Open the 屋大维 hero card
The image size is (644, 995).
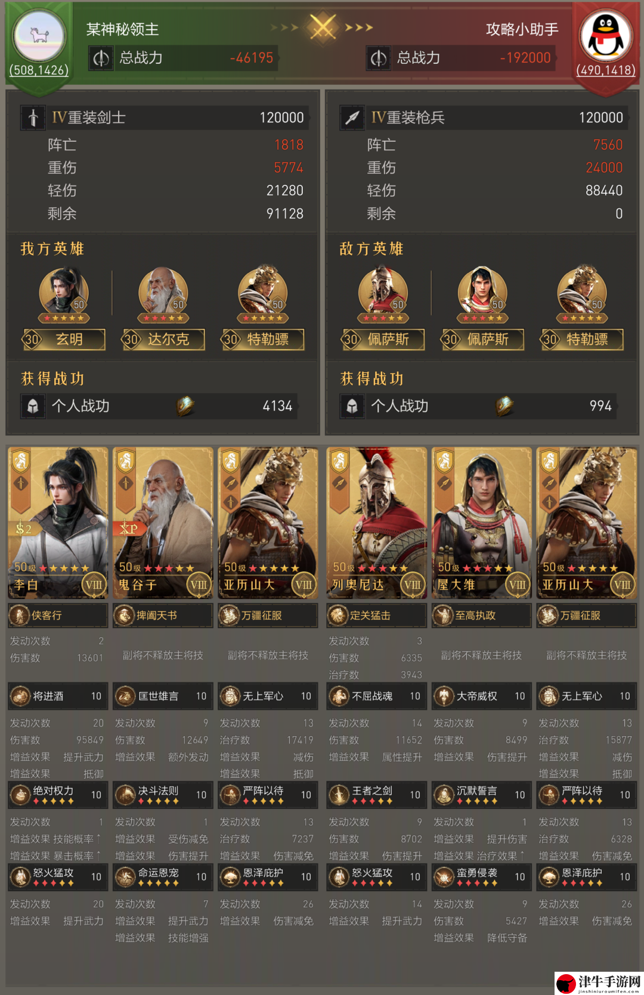click(482, 523)
